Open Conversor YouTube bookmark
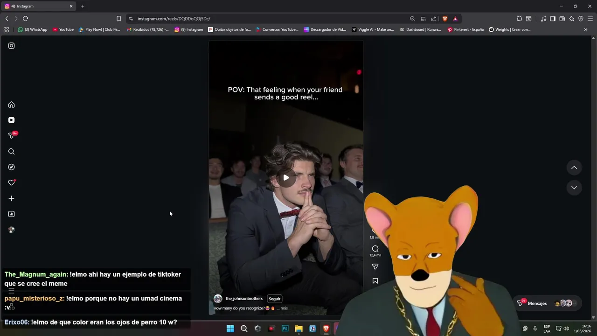Viewport: 597px width, 336px height. (x=277, y=29)
